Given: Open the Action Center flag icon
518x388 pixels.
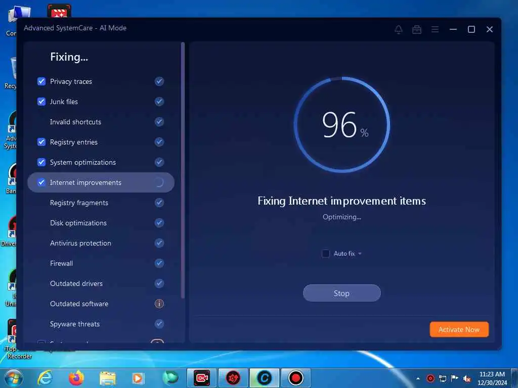Looking at the screenshot, I should click(455, 378).
